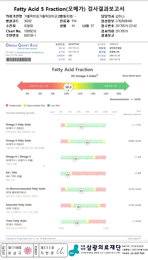Select the 30.6 Omega-6 Fatty Acids marker

pos(87,143)
